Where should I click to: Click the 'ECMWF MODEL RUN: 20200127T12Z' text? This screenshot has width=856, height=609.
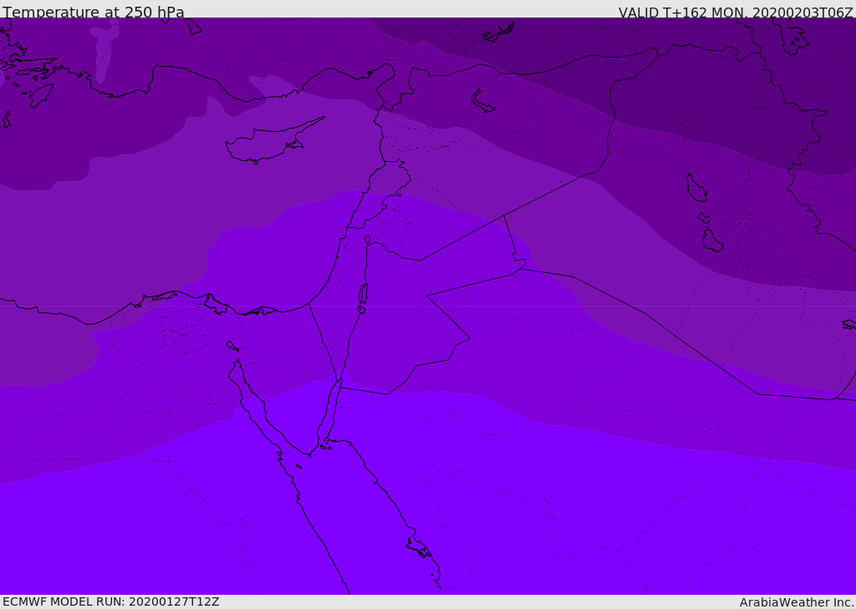tap(111, 602)
